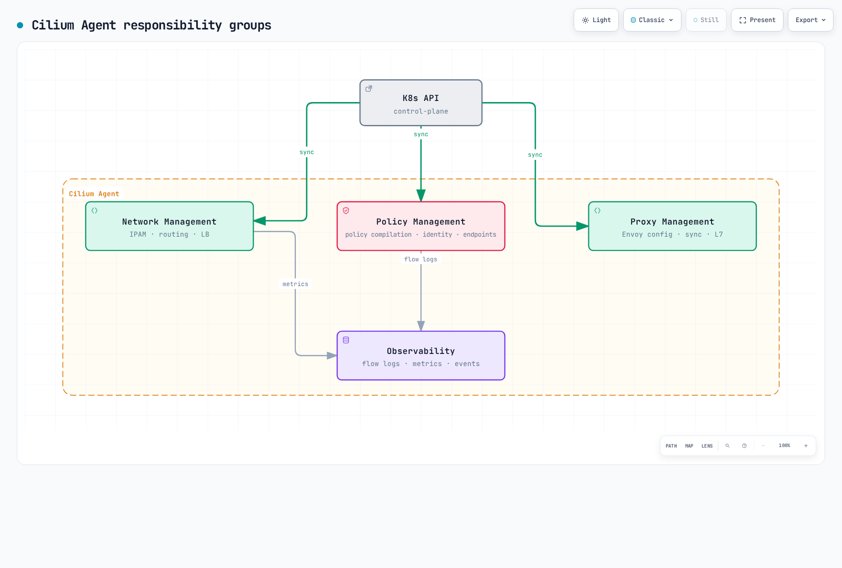Open the help question-mark icon
Image resolution: width=842 pixels, height=568 pixels.
pyautogui.click(x=745, y=446)
